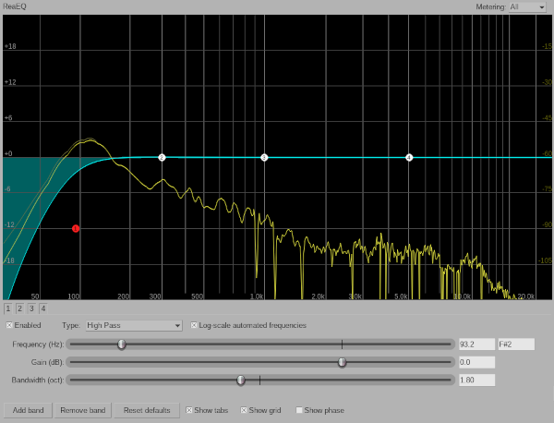
Task: Click band 2 node on EQ curve
Action: click(x=162, y=158)
